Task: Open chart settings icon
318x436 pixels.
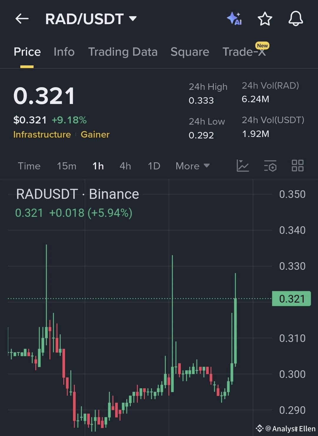Action: (270, 166)
